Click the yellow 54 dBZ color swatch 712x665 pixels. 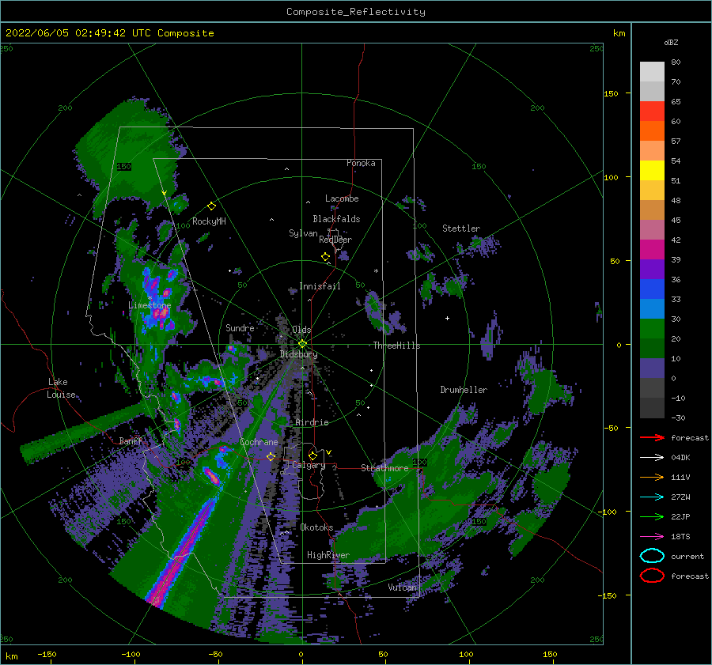pos(652,170)
